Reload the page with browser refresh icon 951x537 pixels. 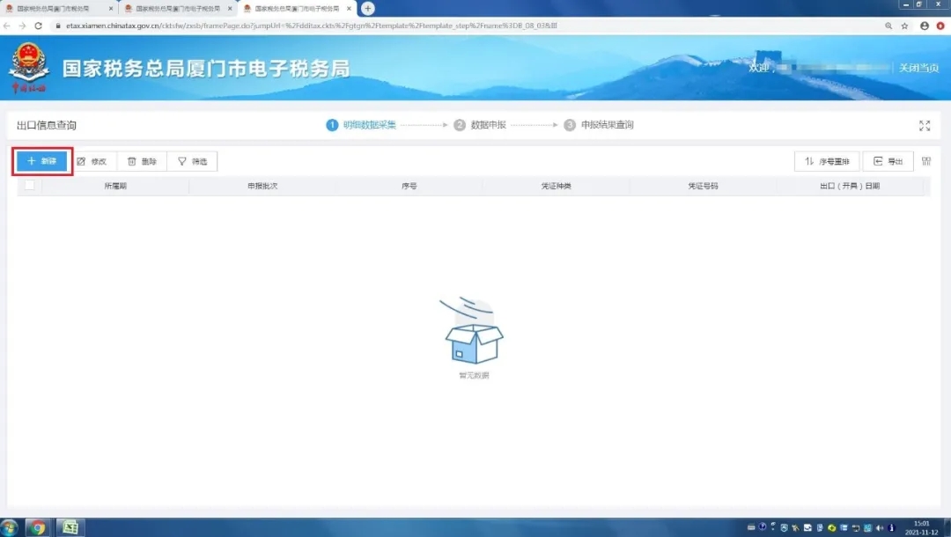pos(38,26)
